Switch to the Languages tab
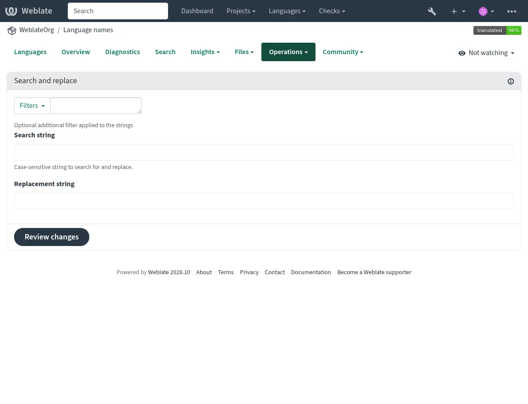528x404 pixels. [30, 52]
